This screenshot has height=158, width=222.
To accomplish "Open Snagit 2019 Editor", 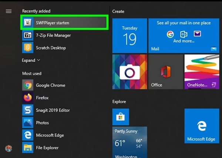I will click(53, 110).
